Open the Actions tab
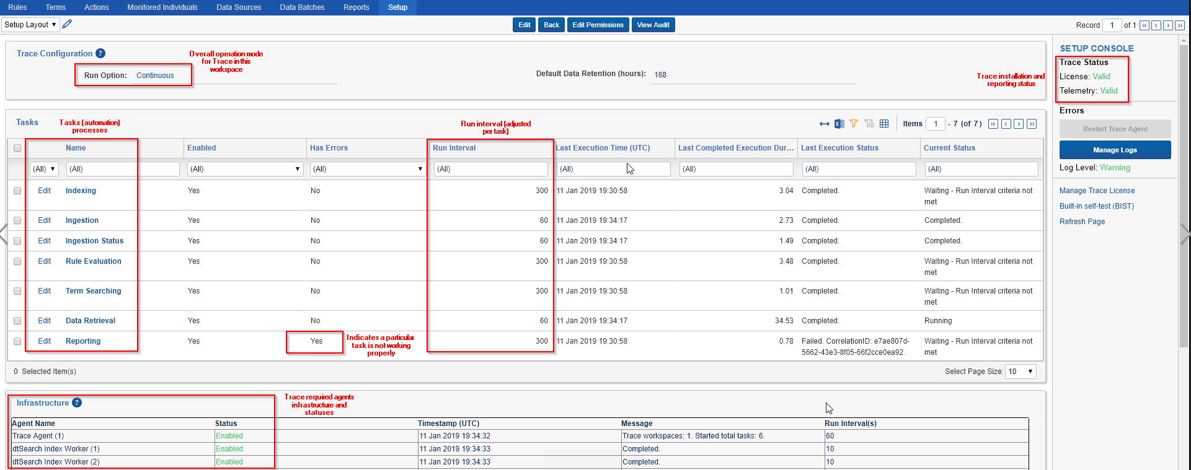 coord(97,7)
